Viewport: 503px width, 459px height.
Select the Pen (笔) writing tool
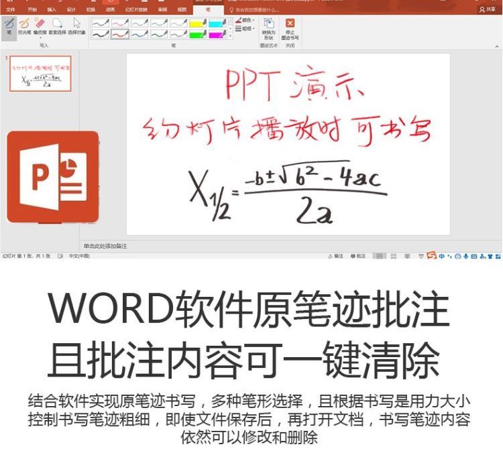coord(9,27)
